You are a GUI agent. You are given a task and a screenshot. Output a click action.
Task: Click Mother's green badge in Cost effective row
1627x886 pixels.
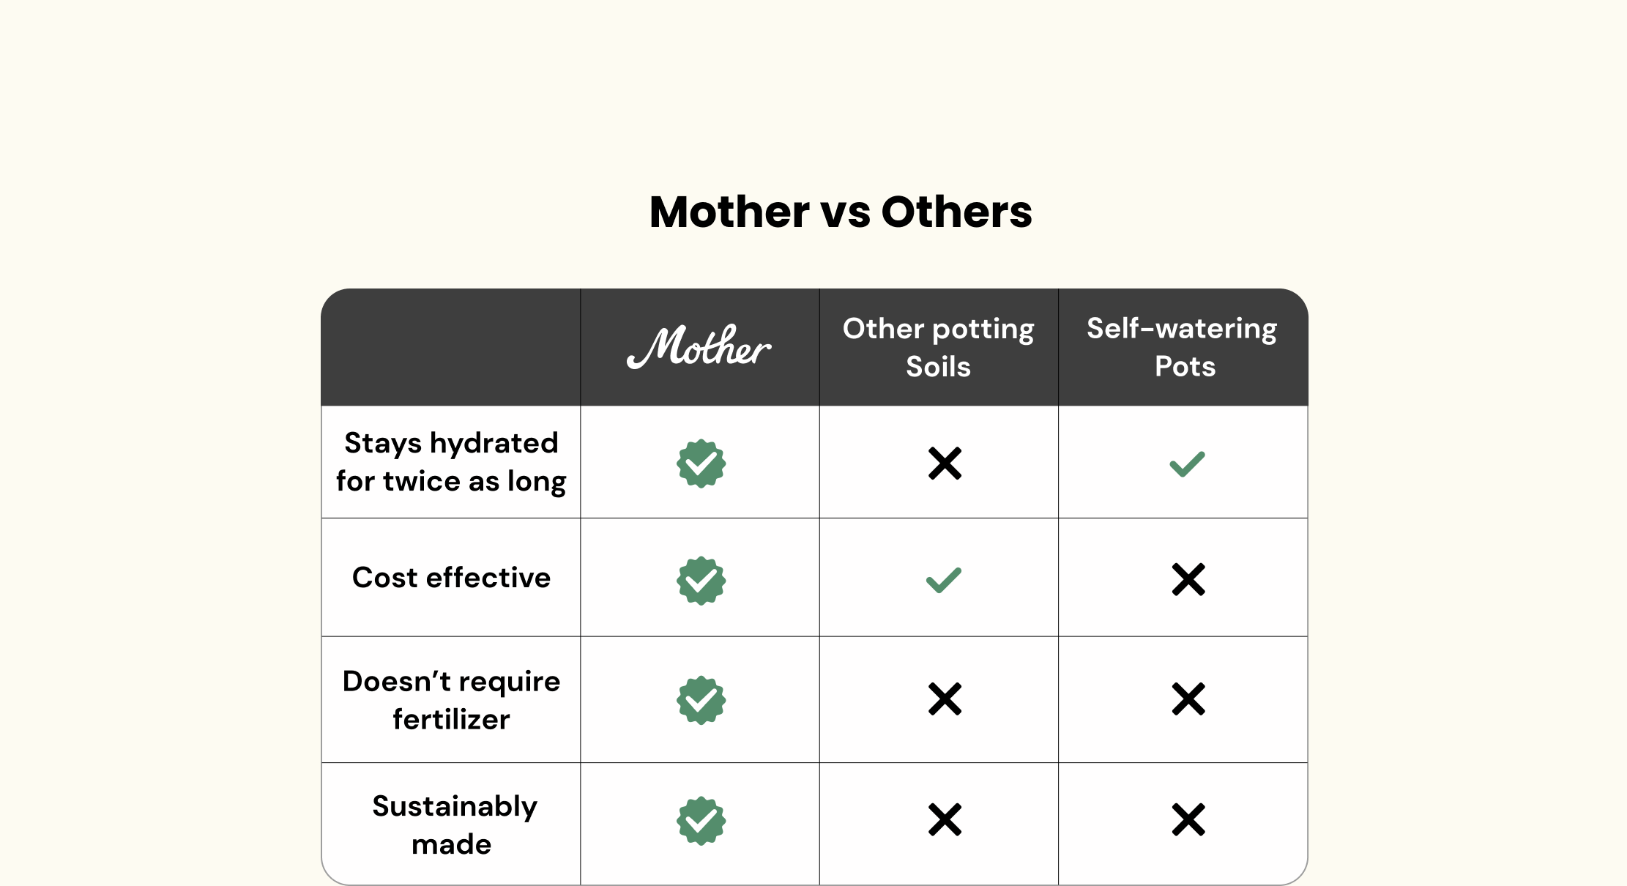[701, 581]
